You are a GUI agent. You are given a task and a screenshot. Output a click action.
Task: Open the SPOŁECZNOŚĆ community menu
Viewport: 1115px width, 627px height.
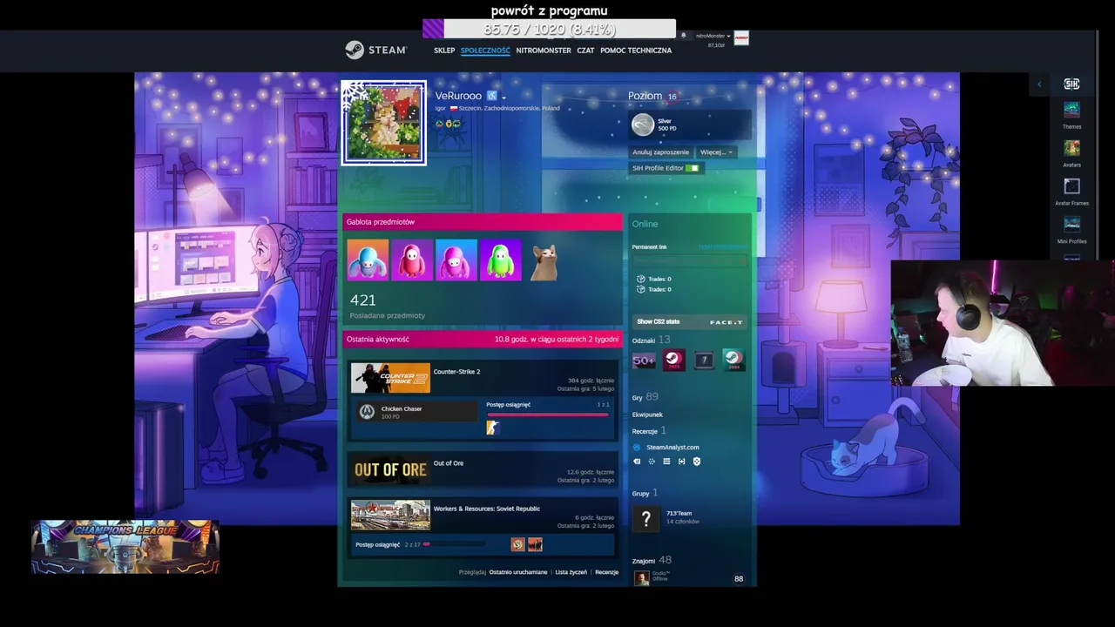point(485,51)
